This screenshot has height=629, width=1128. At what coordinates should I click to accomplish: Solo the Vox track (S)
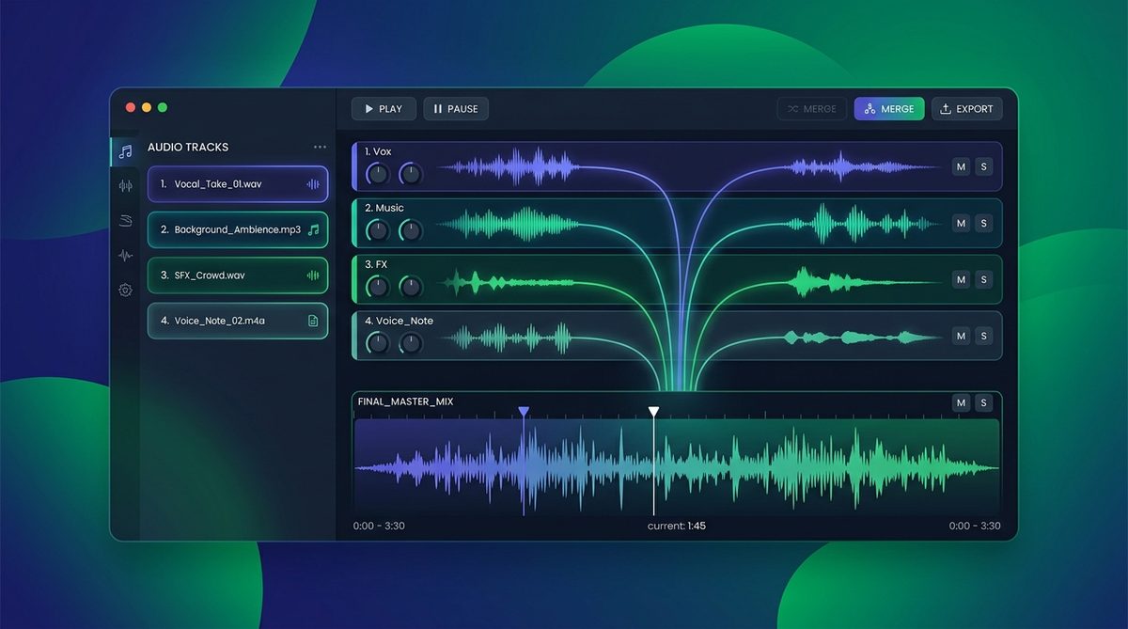983,167
